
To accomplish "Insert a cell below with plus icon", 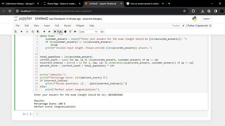I will coord(21,31).
